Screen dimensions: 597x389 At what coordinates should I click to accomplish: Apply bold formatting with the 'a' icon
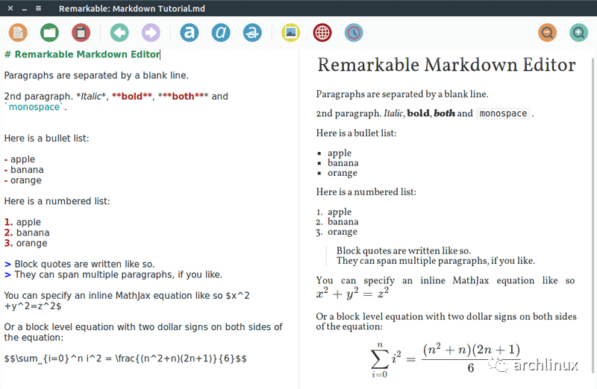tap(190, 33)
